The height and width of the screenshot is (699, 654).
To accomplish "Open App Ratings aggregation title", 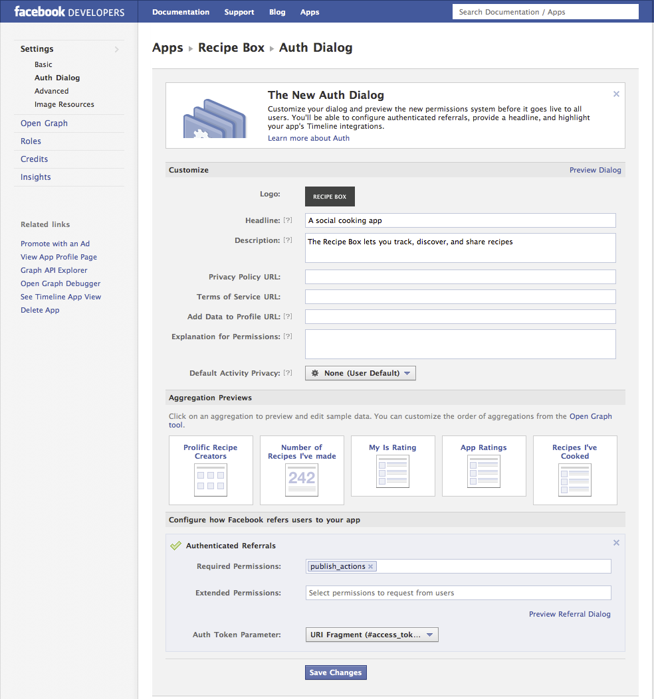I will 484,447.
